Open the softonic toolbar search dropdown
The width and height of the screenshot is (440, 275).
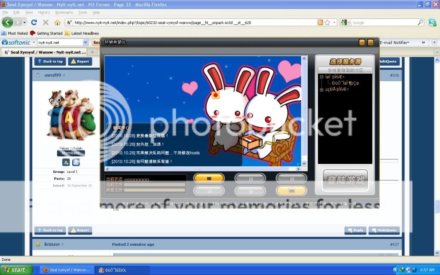[x=86, y=43]
